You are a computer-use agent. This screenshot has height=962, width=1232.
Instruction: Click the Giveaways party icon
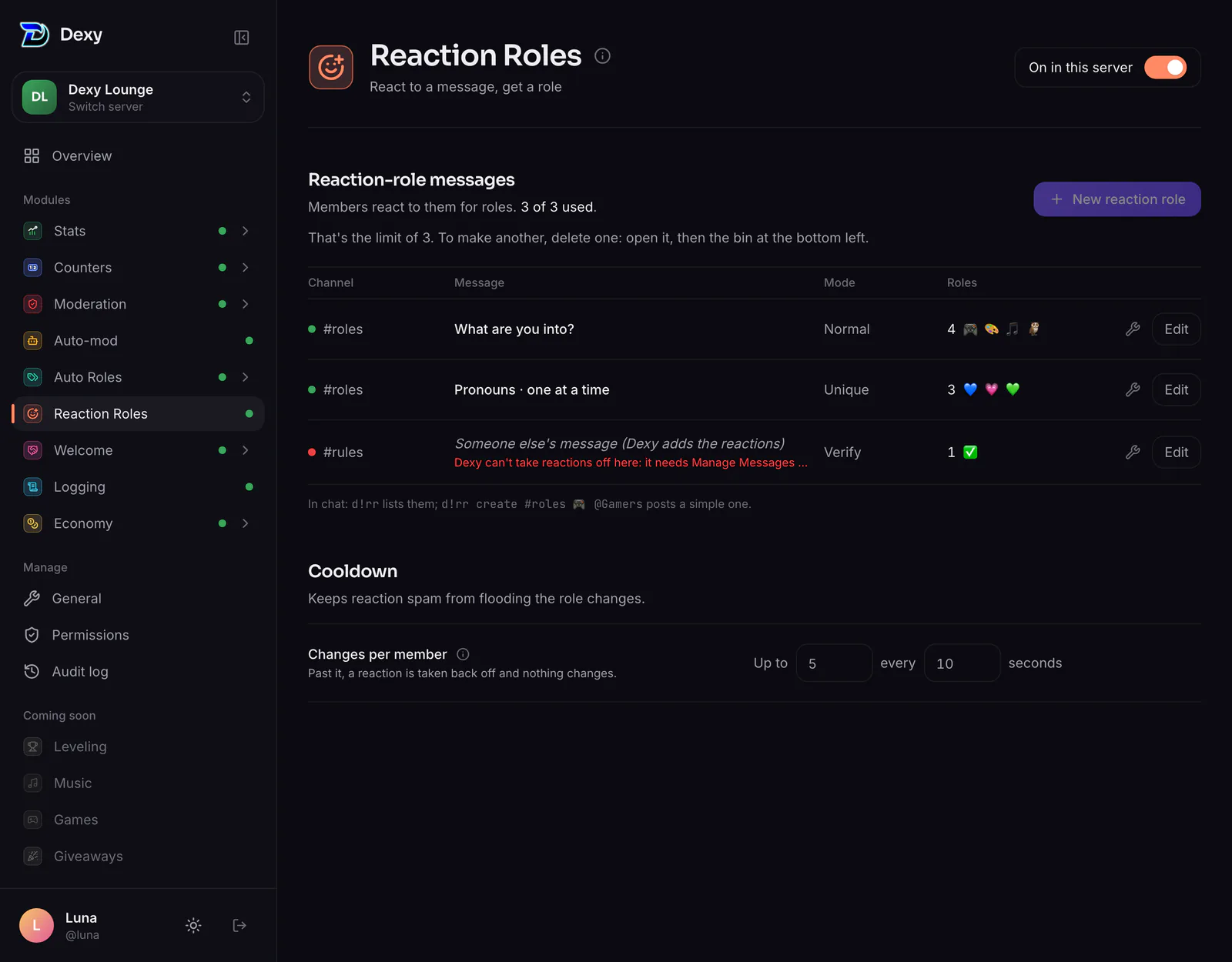coord(33,857)
